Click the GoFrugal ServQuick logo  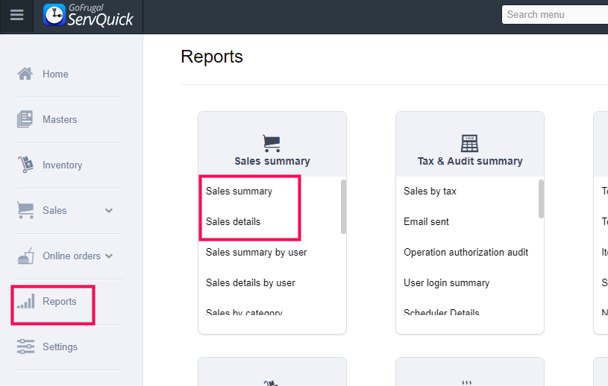click(89, 16)
